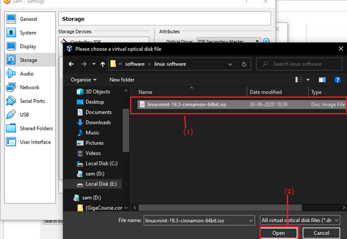This screenshot has width=347, height=239.
Task: Click New folder button
Action: pyautogui.click(x=122, y=80)
